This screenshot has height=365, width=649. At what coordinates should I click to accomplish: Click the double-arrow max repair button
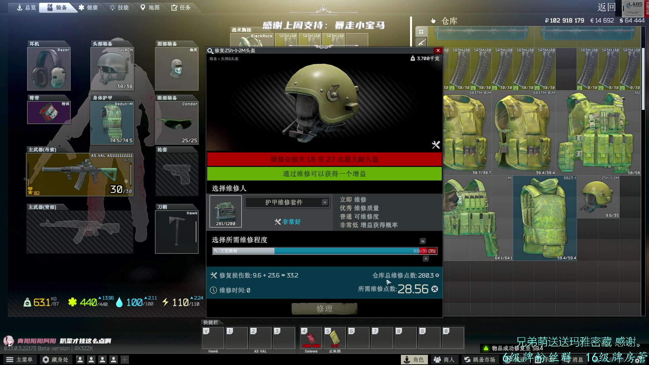[x=423, y=241]
